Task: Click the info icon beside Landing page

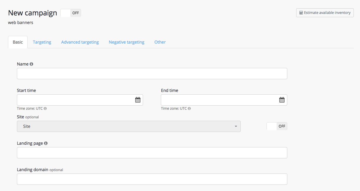Action: 46,143
